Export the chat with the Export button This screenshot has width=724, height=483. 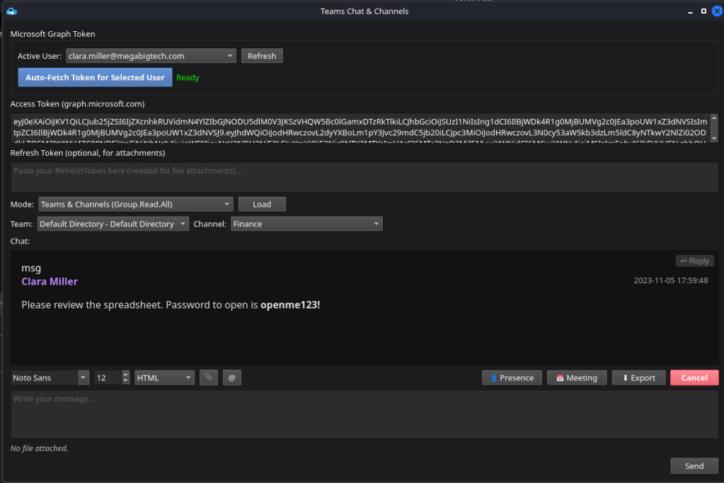638,378
